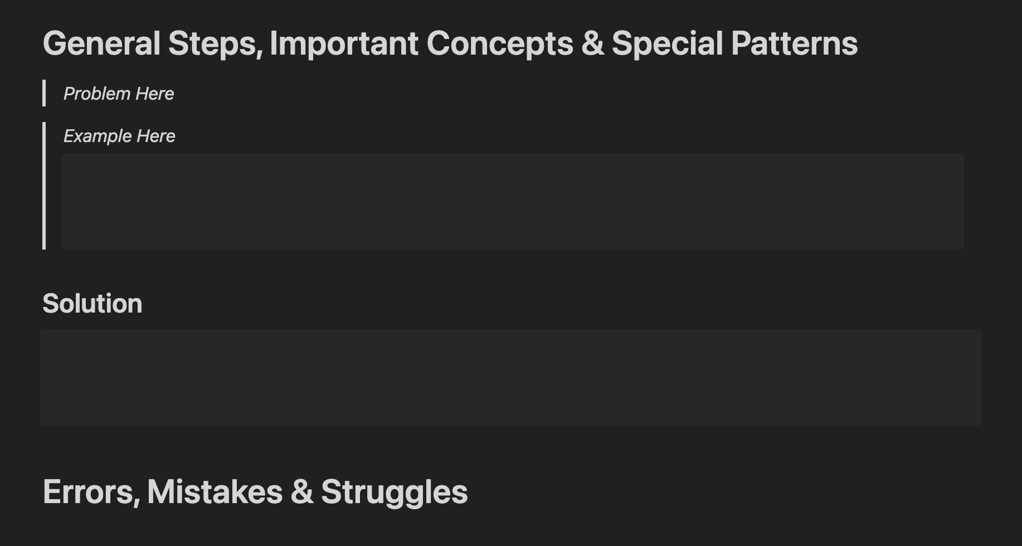1022x546 pixels.
Task: Click the quote bar beside Problem Here
Action: coord(44,93)
